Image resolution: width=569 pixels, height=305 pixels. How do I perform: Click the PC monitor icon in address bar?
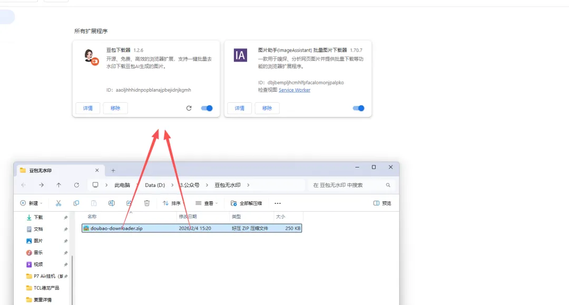point(95,185)
